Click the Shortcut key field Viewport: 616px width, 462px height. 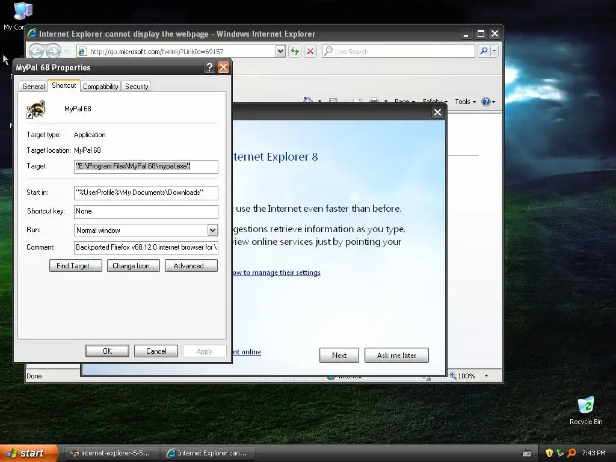[146, 212]
